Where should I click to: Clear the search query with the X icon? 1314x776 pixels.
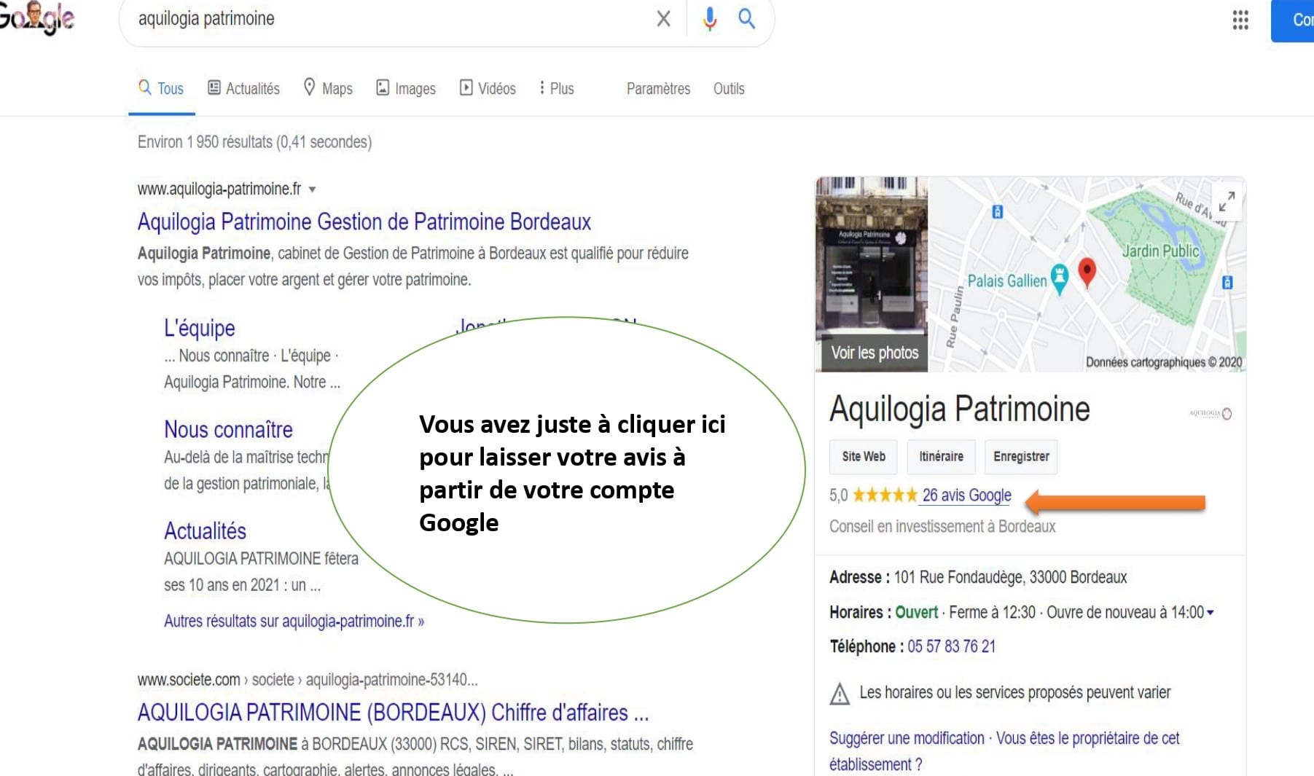tap(663, 19)
